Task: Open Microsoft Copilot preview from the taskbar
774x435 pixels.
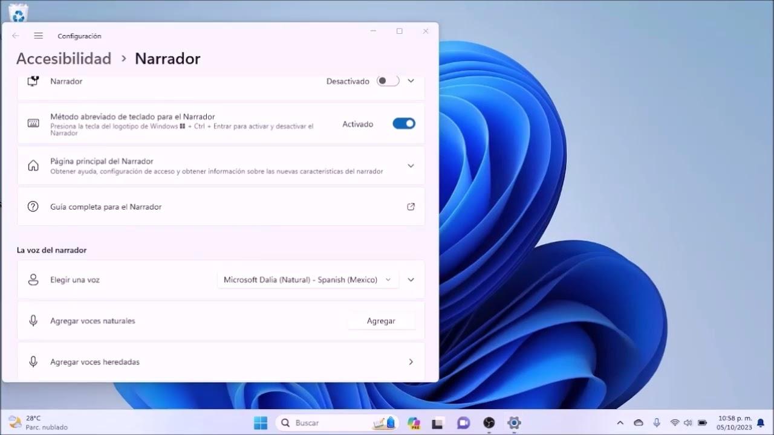Action: pyautogui.click(x=414, y=423)
